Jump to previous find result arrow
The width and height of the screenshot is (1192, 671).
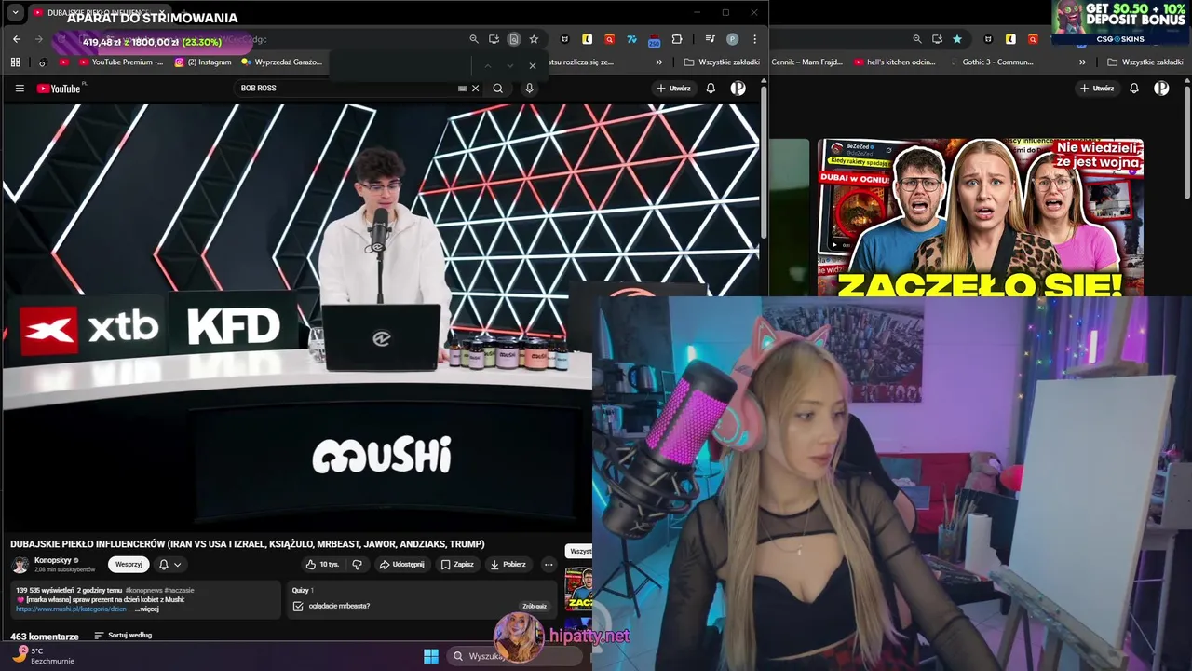pyautogui.click(x=486, y=65)
